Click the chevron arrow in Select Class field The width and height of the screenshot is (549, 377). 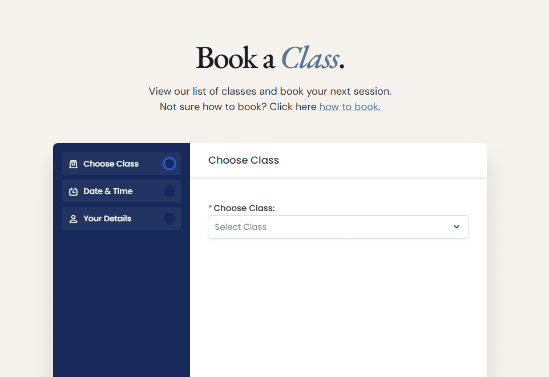click(x=457, y=227)
